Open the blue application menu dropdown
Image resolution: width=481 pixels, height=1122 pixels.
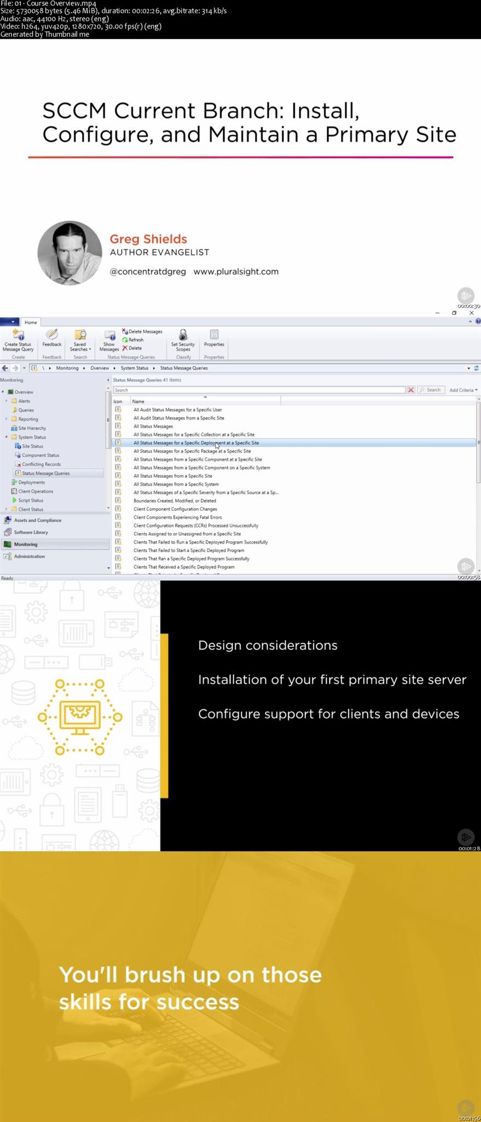pos(10,322)
